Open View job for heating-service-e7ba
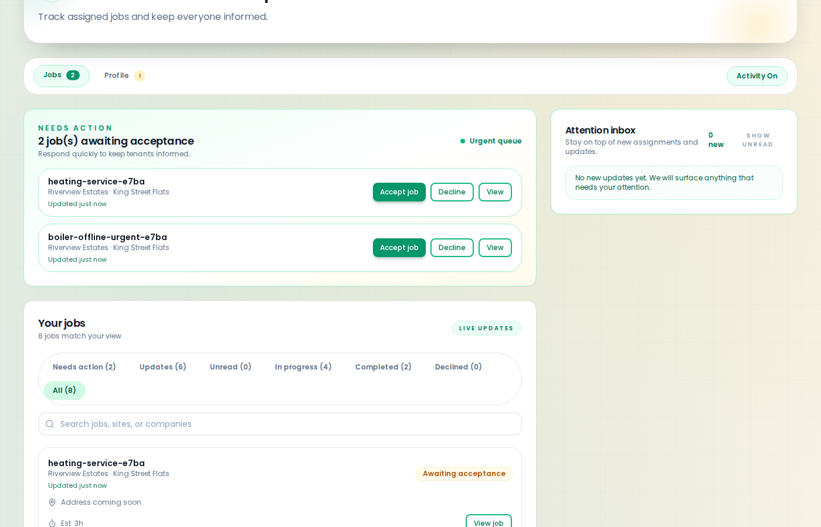 (x=488, y=522)
